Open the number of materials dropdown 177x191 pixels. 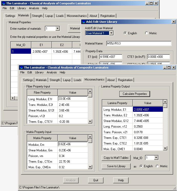click(x=57, y=29)
